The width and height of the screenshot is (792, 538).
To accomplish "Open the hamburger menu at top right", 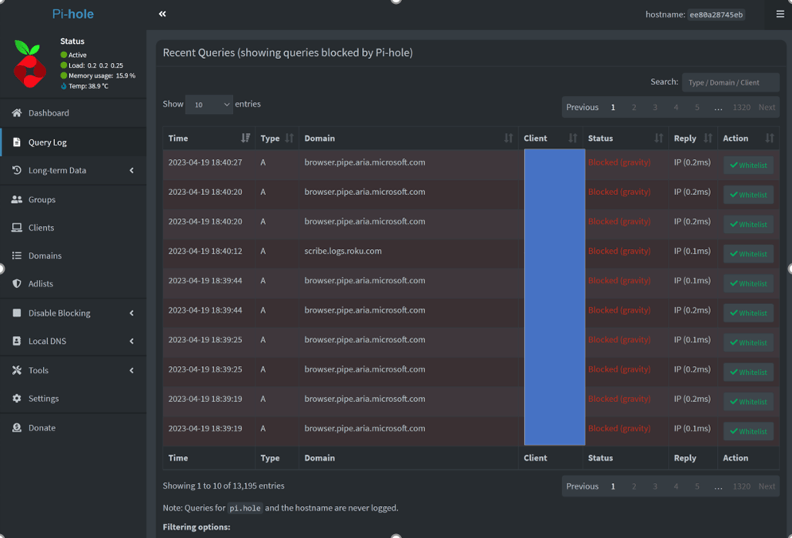I will 779,14.
